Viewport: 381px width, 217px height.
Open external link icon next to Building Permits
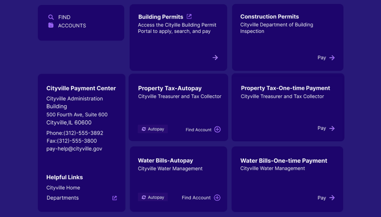tap(189, 16)
